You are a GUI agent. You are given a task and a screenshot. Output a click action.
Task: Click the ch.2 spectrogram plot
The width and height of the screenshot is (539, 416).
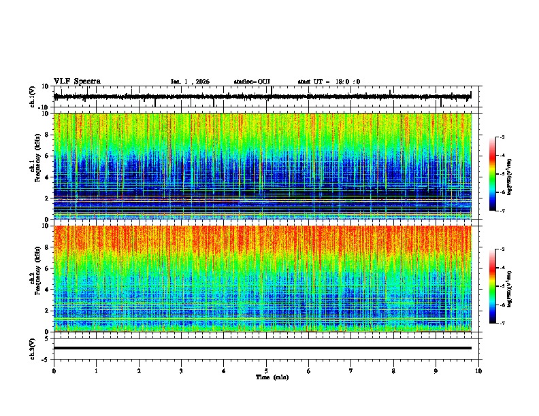tap(263, 279)
